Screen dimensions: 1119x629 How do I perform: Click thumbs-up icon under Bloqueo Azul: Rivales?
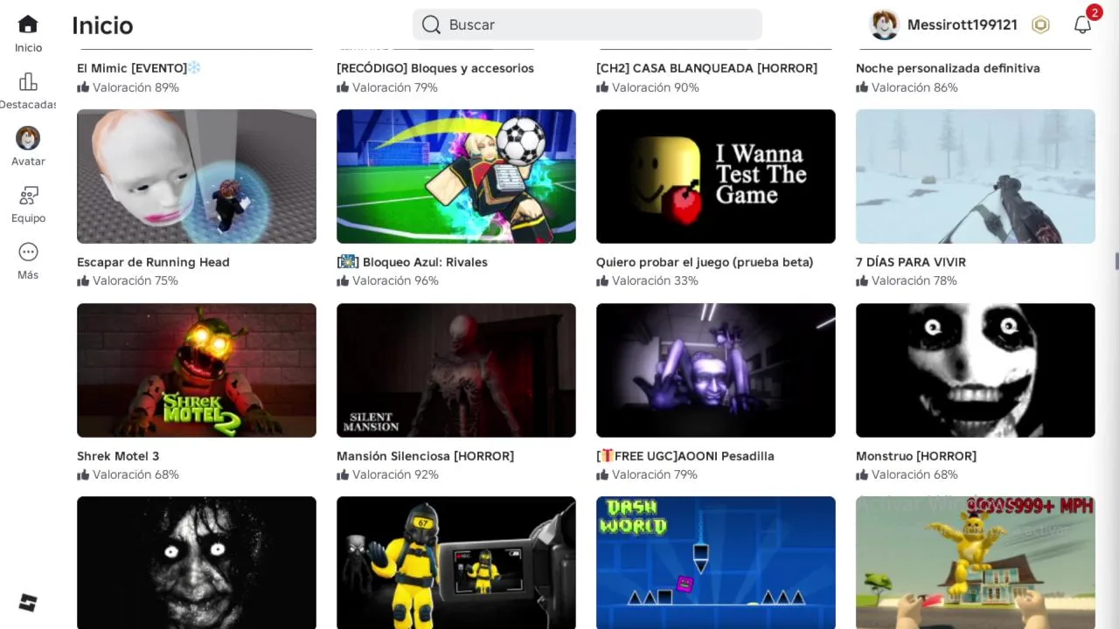pyautogui.click(x=343, y=280)
